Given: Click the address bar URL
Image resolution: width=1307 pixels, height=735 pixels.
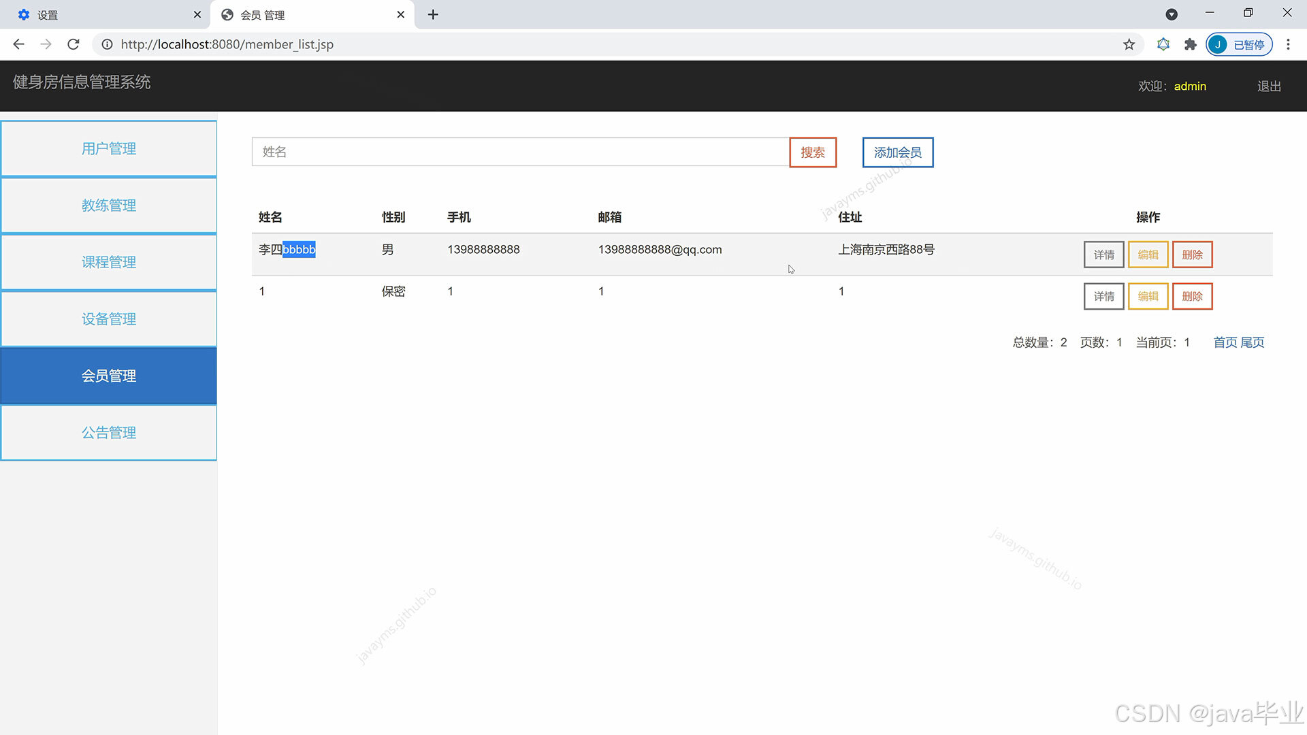Looking at the screenshot, I should (227, 44).
